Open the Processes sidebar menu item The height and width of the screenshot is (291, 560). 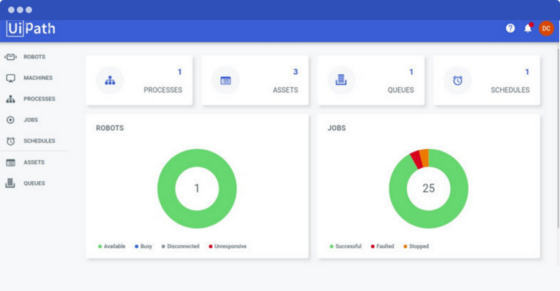coord(39,99)
